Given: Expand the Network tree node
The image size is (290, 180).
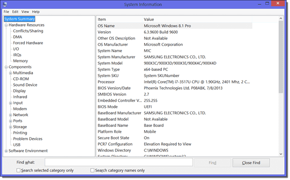Looking at the screenshot, I should coord(11,115).
